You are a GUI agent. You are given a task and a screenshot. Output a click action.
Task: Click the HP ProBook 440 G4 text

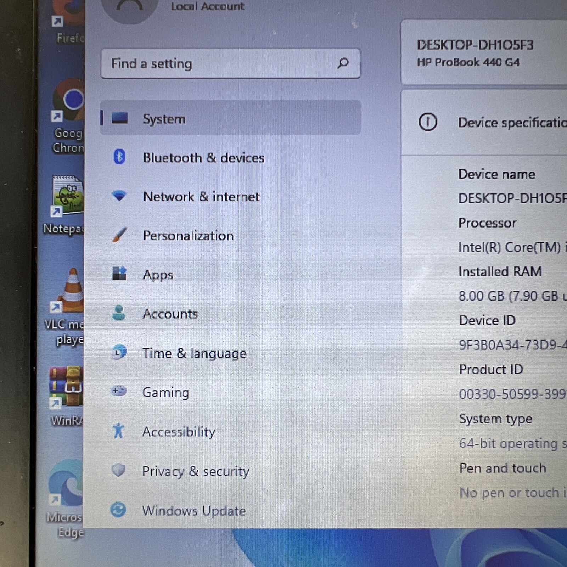click(468, 62)
